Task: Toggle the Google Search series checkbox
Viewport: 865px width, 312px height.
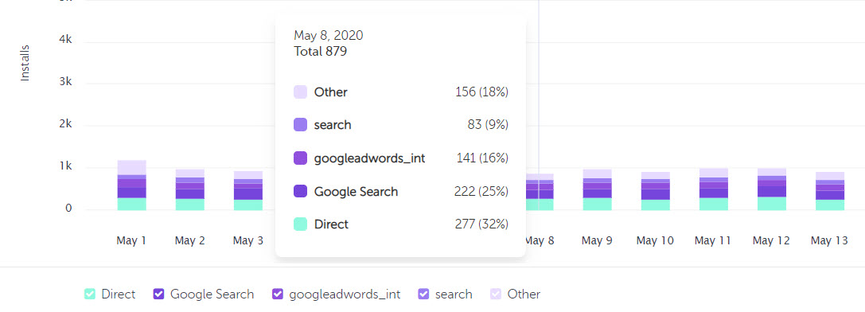Action: (x=159, y=294)
